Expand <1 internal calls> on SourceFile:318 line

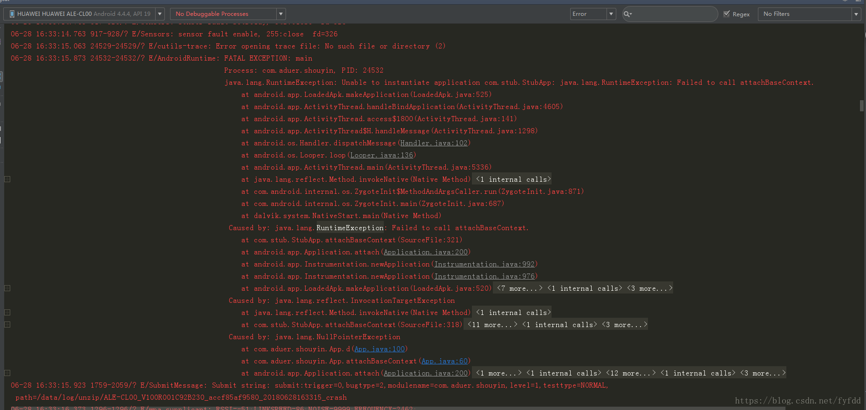click(559, 325)
